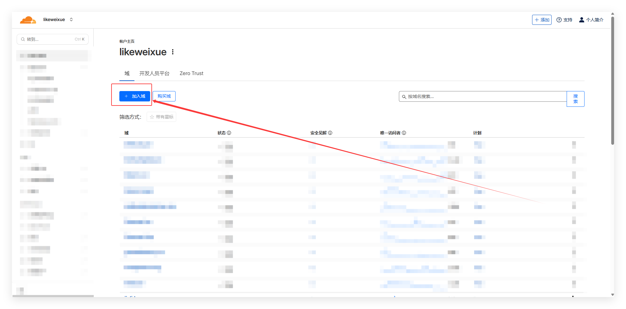
Task: Click the 购买域 button
Action: click(164, 96)
